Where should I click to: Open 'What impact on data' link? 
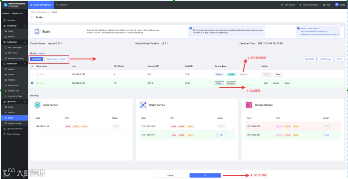click(x=320, y=34)
